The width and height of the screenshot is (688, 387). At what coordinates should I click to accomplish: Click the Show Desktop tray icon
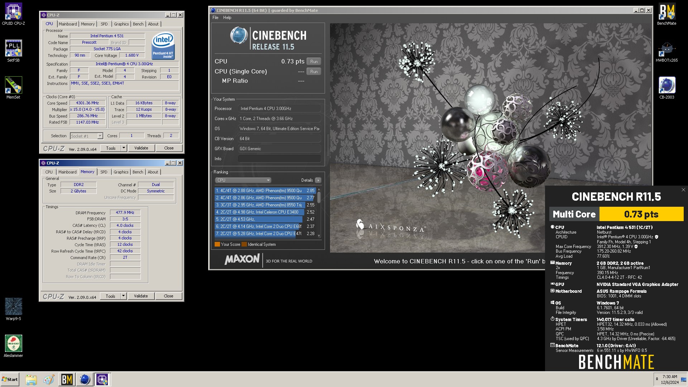684,379
